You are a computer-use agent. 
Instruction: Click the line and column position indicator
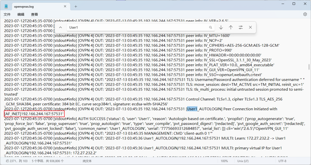point(17,161)
